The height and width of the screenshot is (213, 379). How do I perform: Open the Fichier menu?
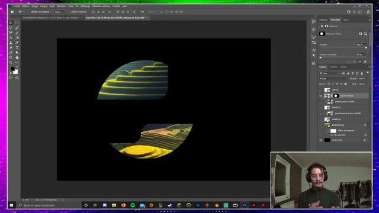17,6
